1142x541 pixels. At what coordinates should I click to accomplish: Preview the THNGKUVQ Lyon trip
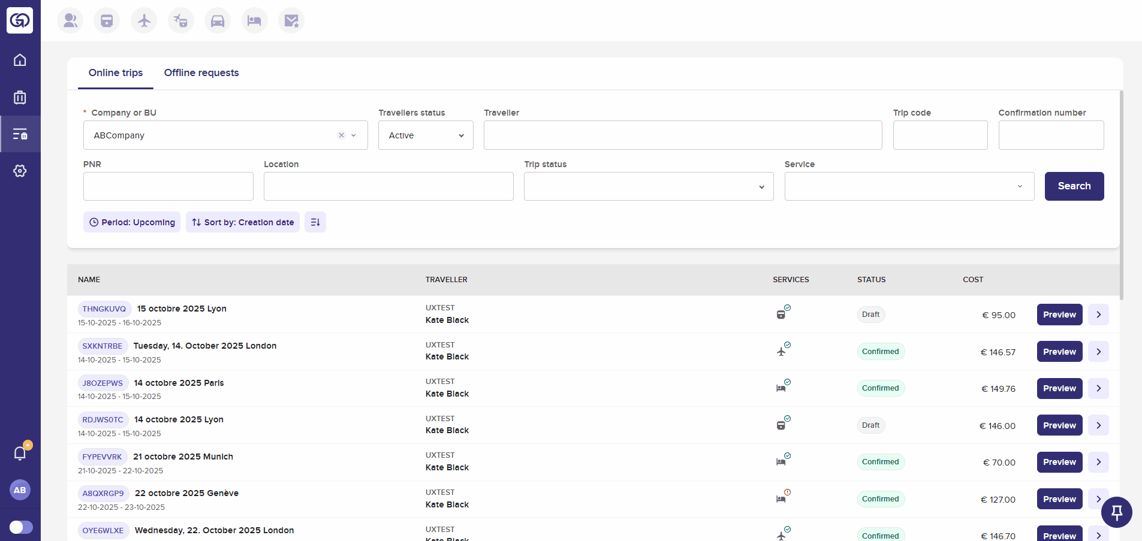pos(1059,315)
